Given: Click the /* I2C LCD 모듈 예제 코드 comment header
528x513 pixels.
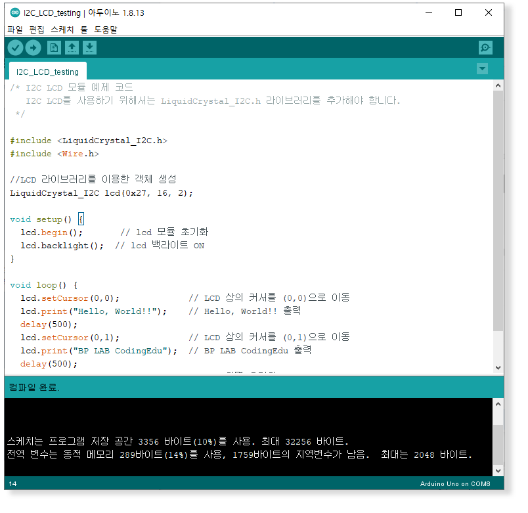Looking at the screenshot, I should click(x=72, y=87).
